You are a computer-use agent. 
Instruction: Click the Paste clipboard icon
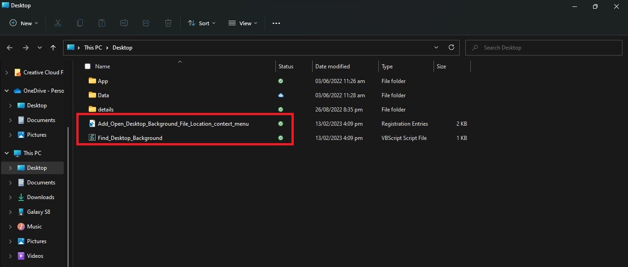point(102,23)
